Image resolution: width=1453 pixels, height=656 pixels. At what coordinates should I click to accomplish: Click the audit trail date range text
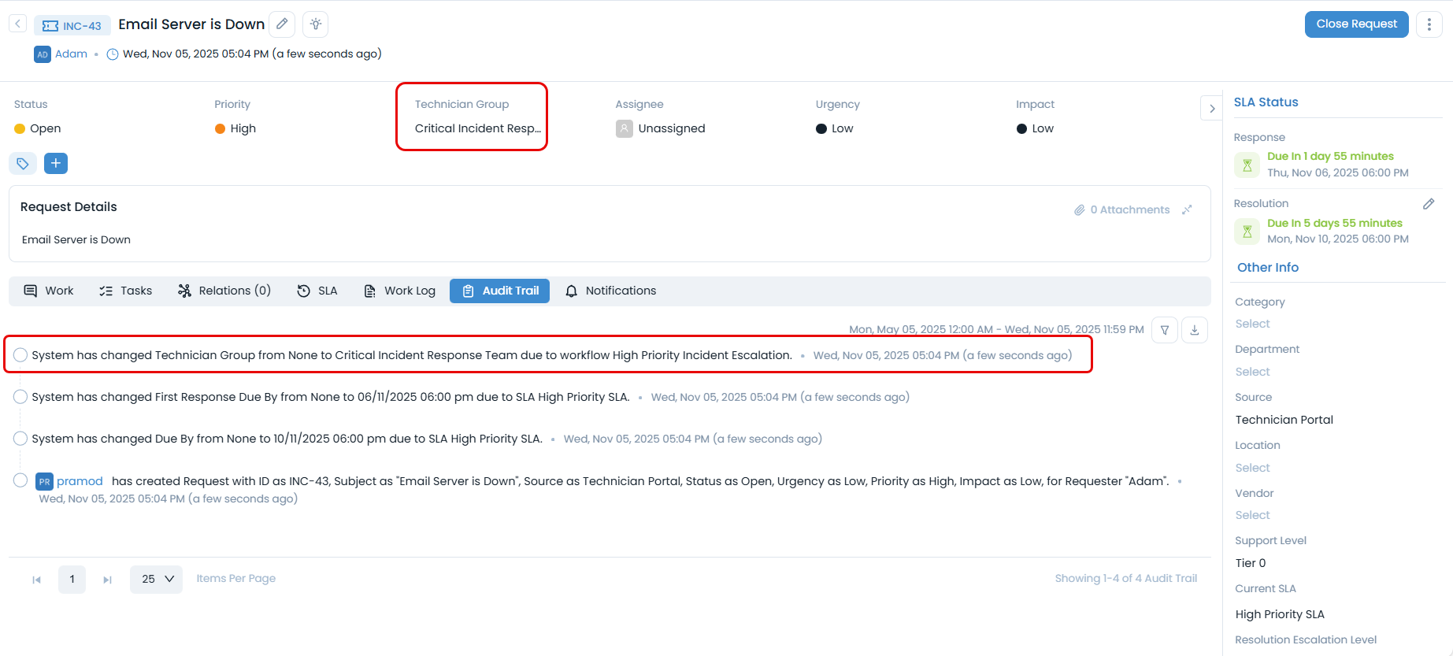[996, 329]
